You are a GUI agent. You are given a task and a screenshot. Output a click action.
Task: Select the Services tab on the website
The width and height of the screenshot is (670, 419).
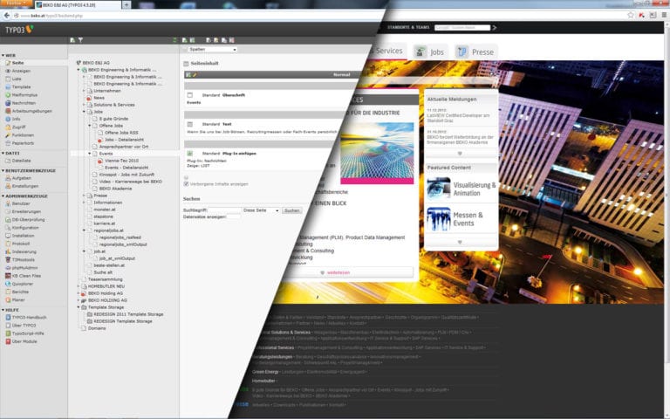tap(388, 51)
